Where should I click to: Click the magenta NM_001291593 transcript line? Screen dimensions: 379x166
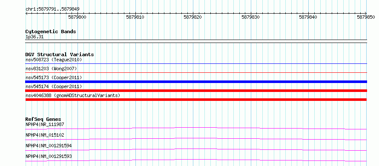196,160
